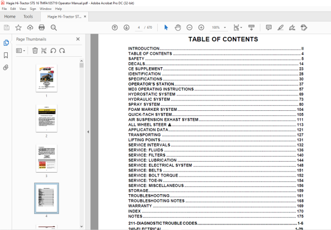Activate the Hand pan tool

(178, 28)
